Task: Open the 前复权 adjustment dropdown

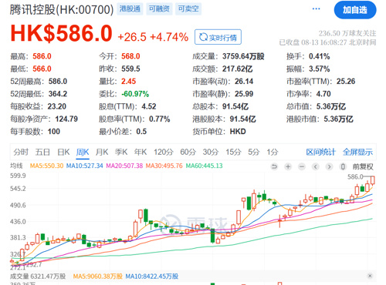Action: 363,166
